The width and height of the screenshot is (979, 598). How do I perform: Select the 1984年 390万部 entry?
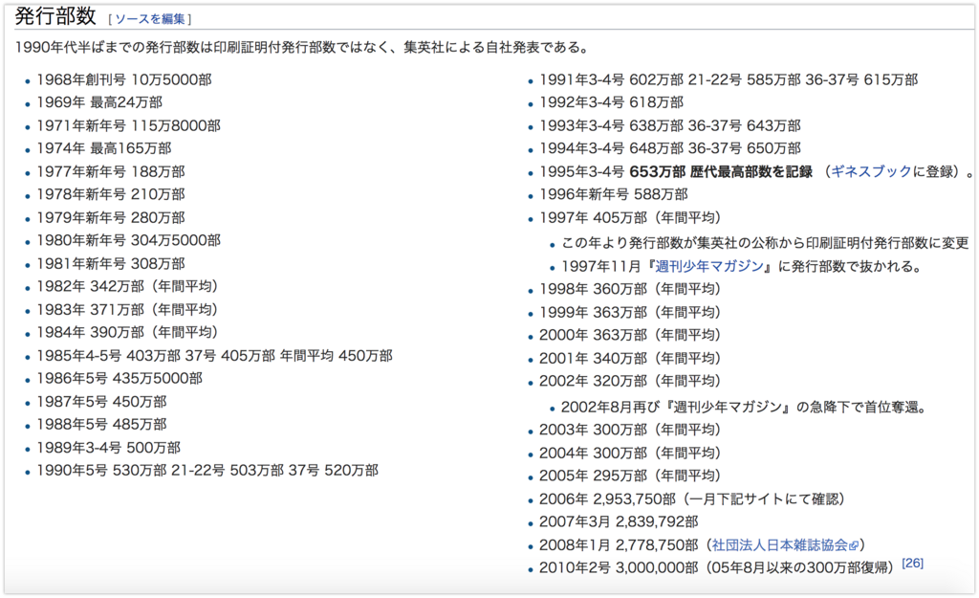point(127,332)
